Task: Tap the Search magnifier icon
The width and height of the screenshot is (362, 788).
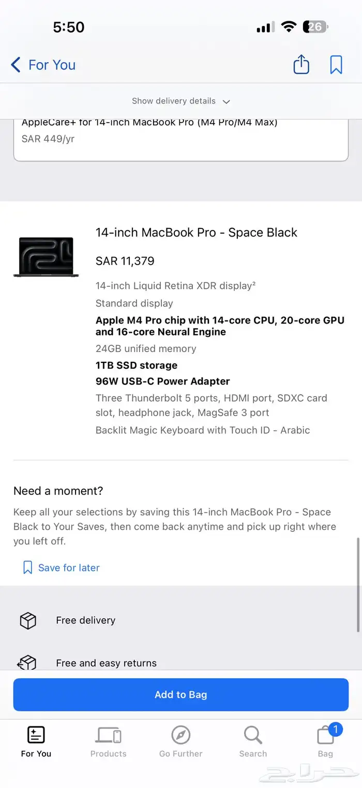Action: coord(253,735)
